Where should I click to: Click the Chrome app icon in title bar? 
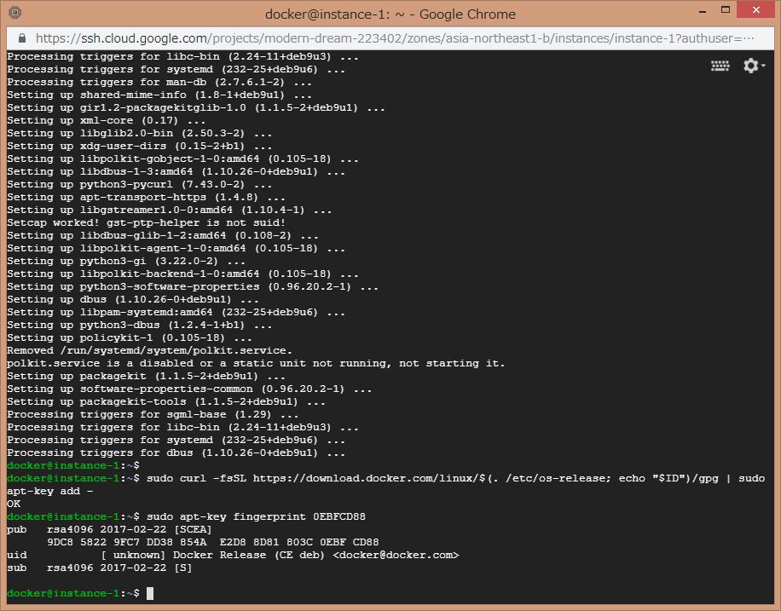point(15,13)
